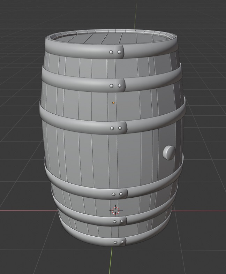Click right rivet on the bottommost hoop
Viewport: 226px width, 274px height.
tap(122, 242)
